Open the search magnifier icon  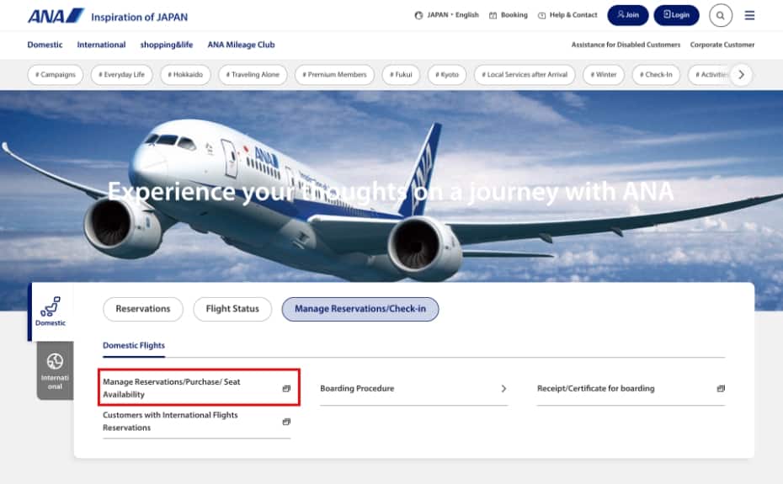(720, 15)
